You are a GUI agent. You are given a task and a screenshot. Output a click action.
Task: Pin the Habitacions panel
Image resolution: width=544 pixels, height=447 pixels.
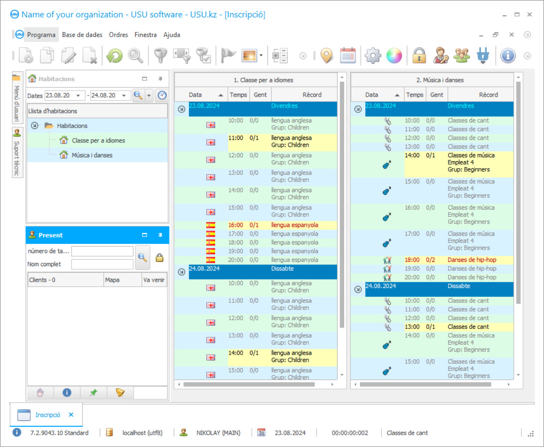click(x=160, y=79)
